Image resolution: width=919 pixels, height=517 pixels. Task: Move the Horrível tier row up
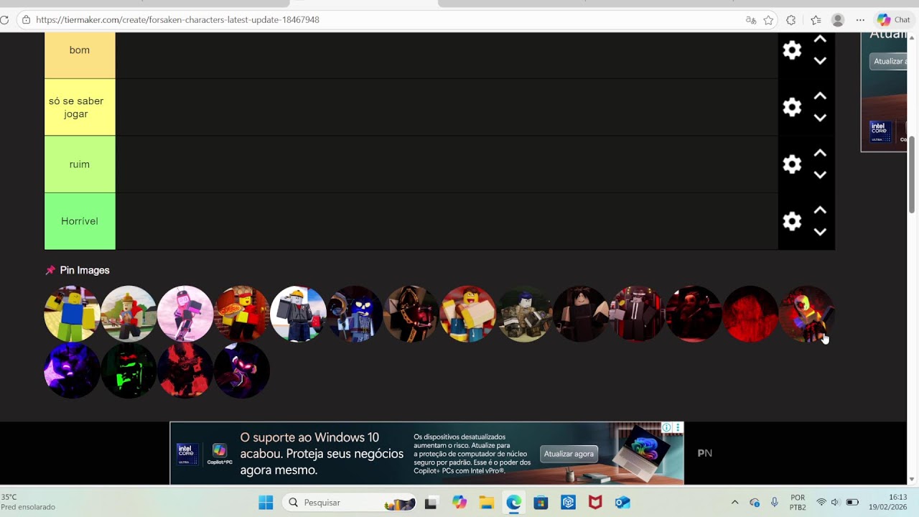point(820,210)
